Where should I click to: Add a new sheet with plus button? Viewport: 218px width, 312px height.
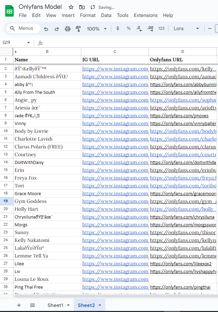point(19,305)
